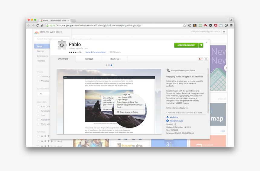Open the account email dropdown arrow
Screen dimensions: 260x171
coord(219,31)
